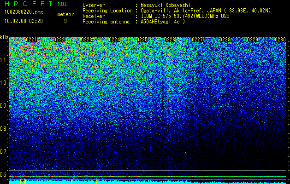Click the 'meteor' count label
This screenshot has width=290, height=184.
[65, 14]
